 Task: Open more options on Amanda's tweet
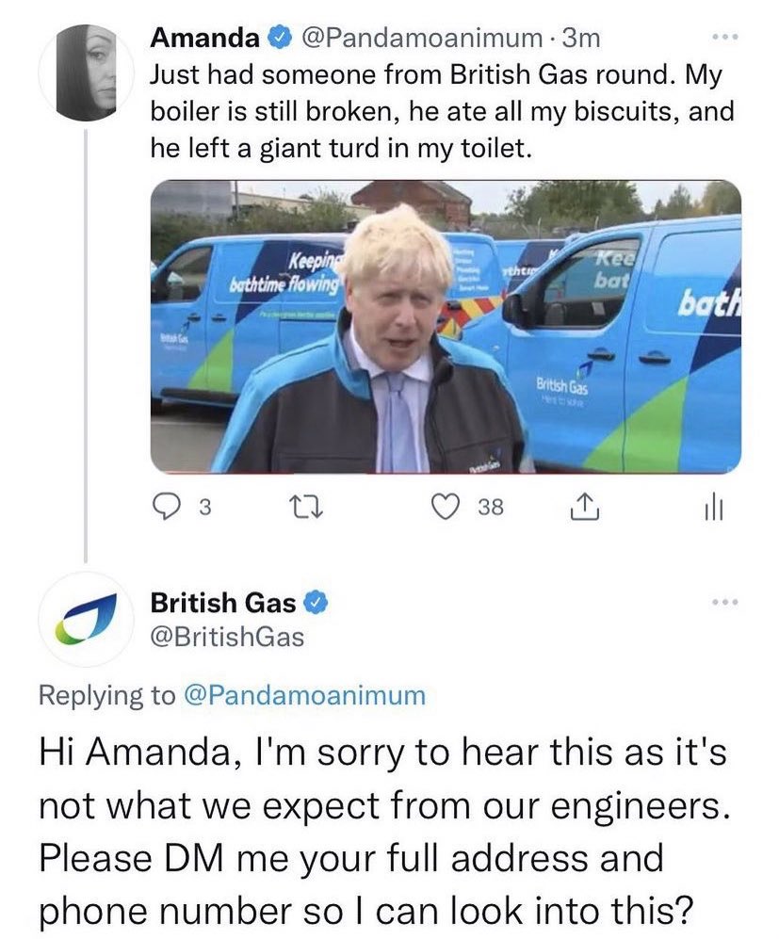(x=722, y=39)
